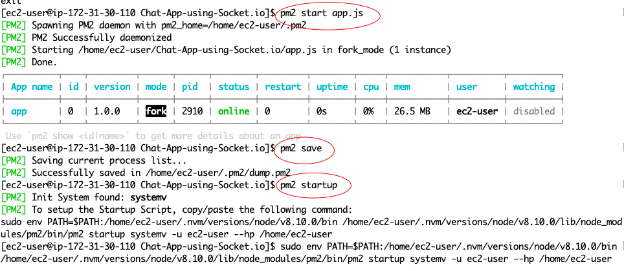The width and height of the screenshot is (624, 271).
Task: Click the memory value '26.5 MB'
Action: coord(412,111)
